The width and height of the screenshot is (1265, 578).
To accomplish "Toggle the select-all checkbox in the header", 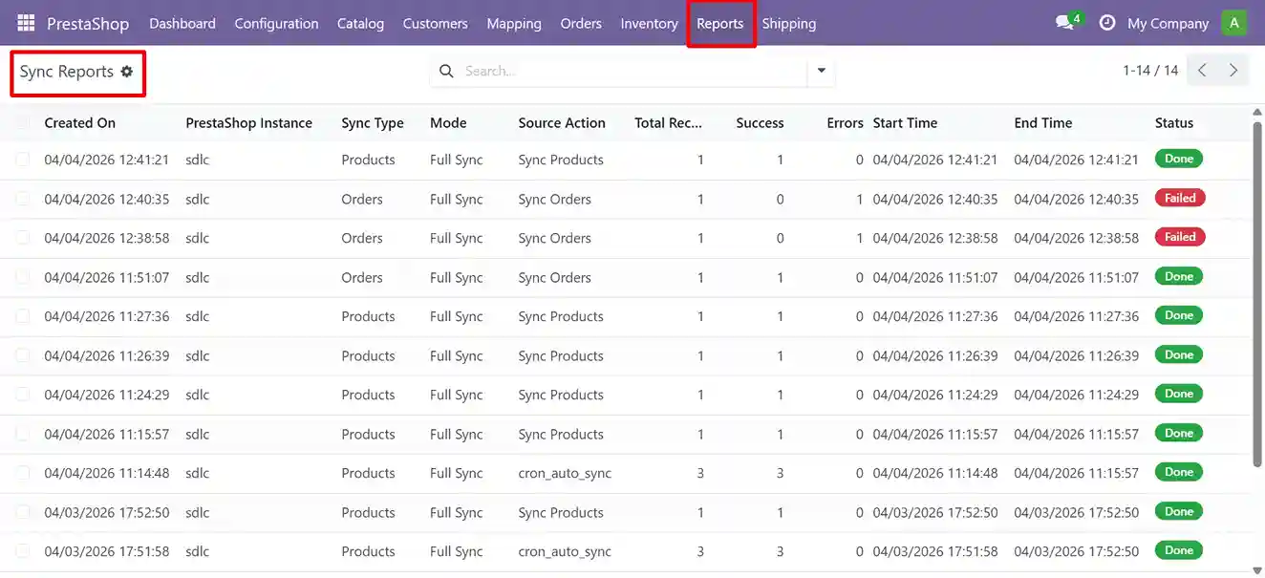I will click(22, 122).
